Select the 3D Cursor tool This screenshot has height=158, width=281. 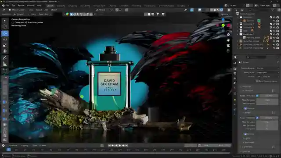[5, 27]
